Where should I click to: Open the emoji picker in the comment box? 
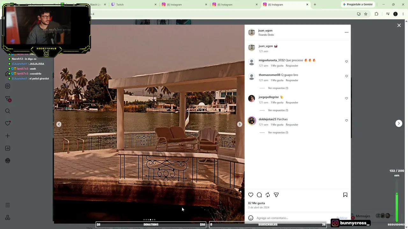tap(251, 218)
